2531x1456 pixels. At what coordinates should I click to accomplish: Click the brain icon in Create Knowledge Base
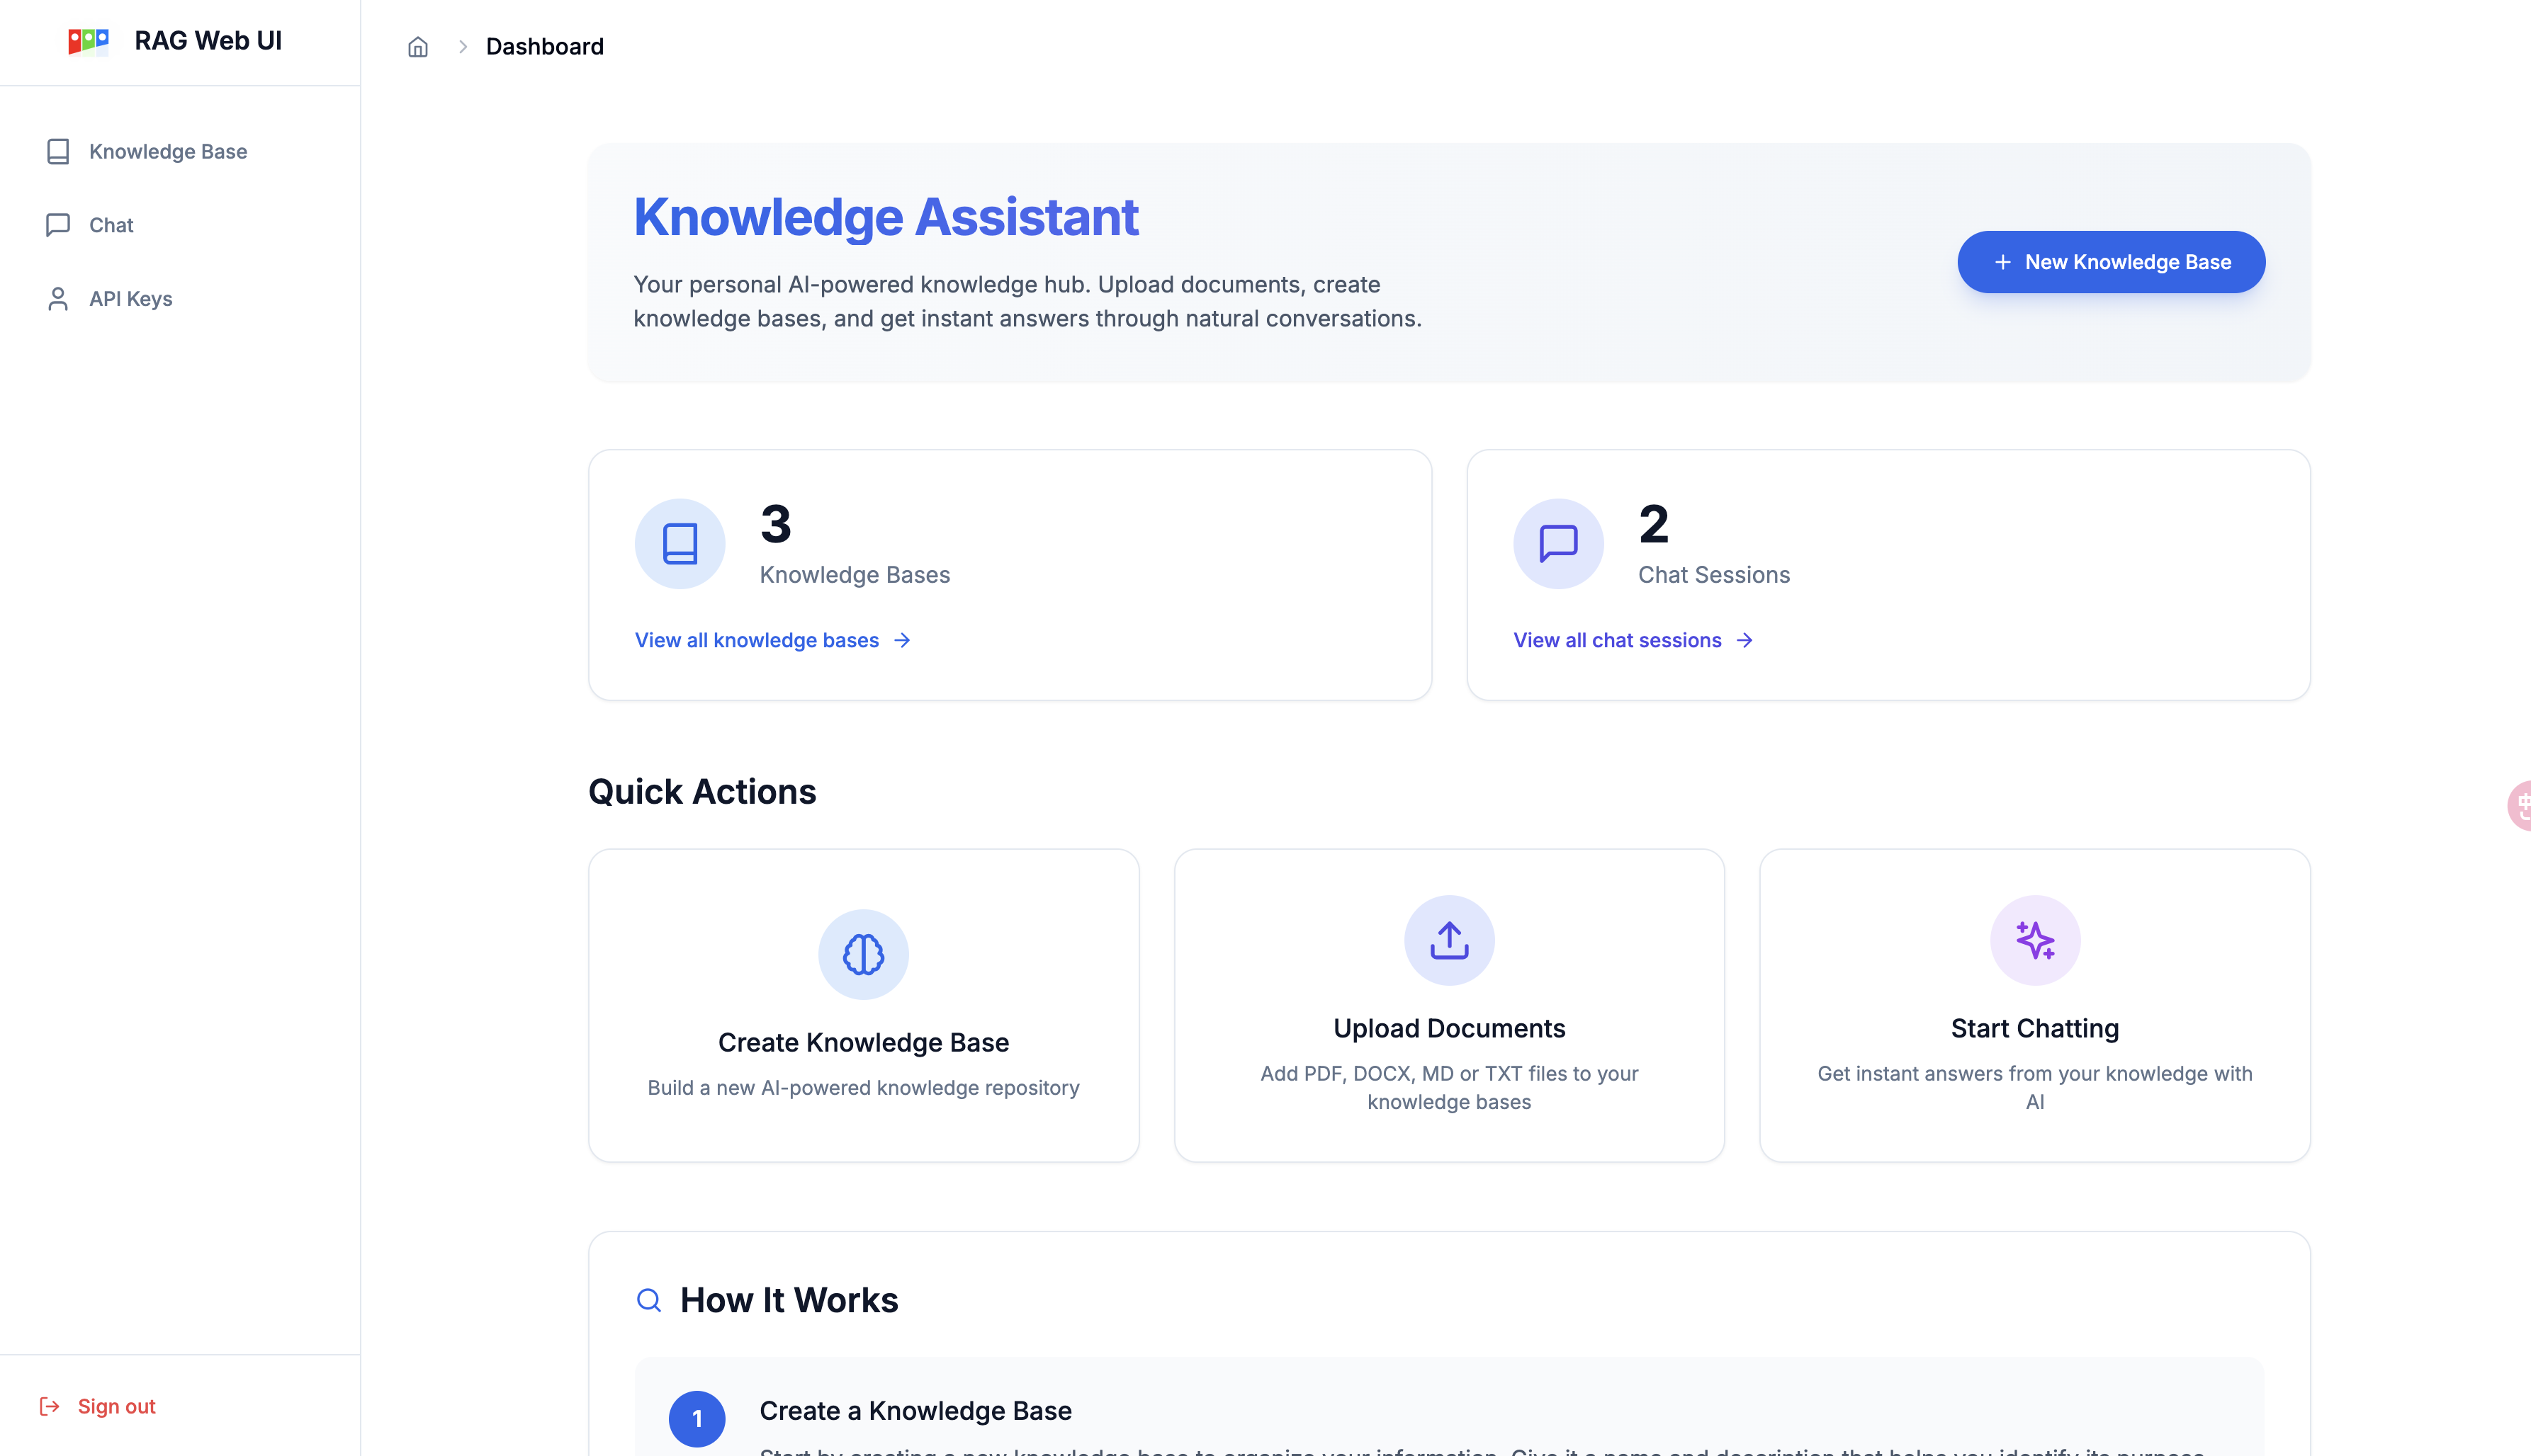tap(863, 954)
